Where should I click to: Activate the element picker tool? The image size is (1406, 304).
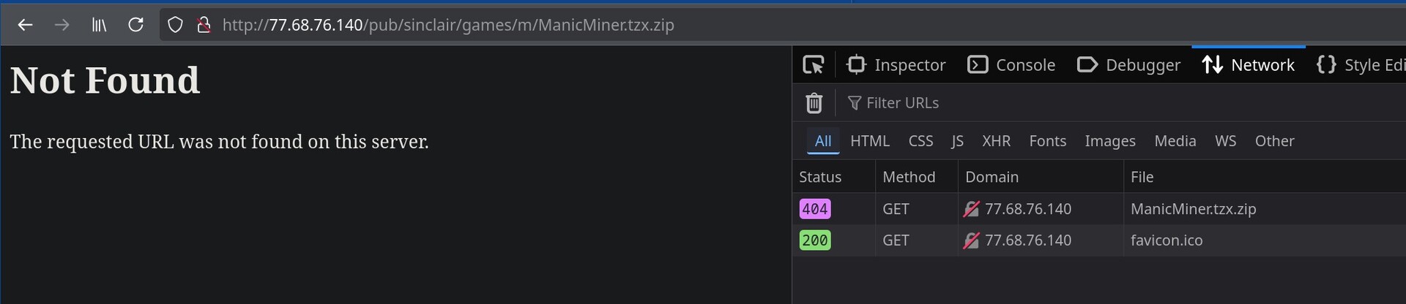(814, 65)
